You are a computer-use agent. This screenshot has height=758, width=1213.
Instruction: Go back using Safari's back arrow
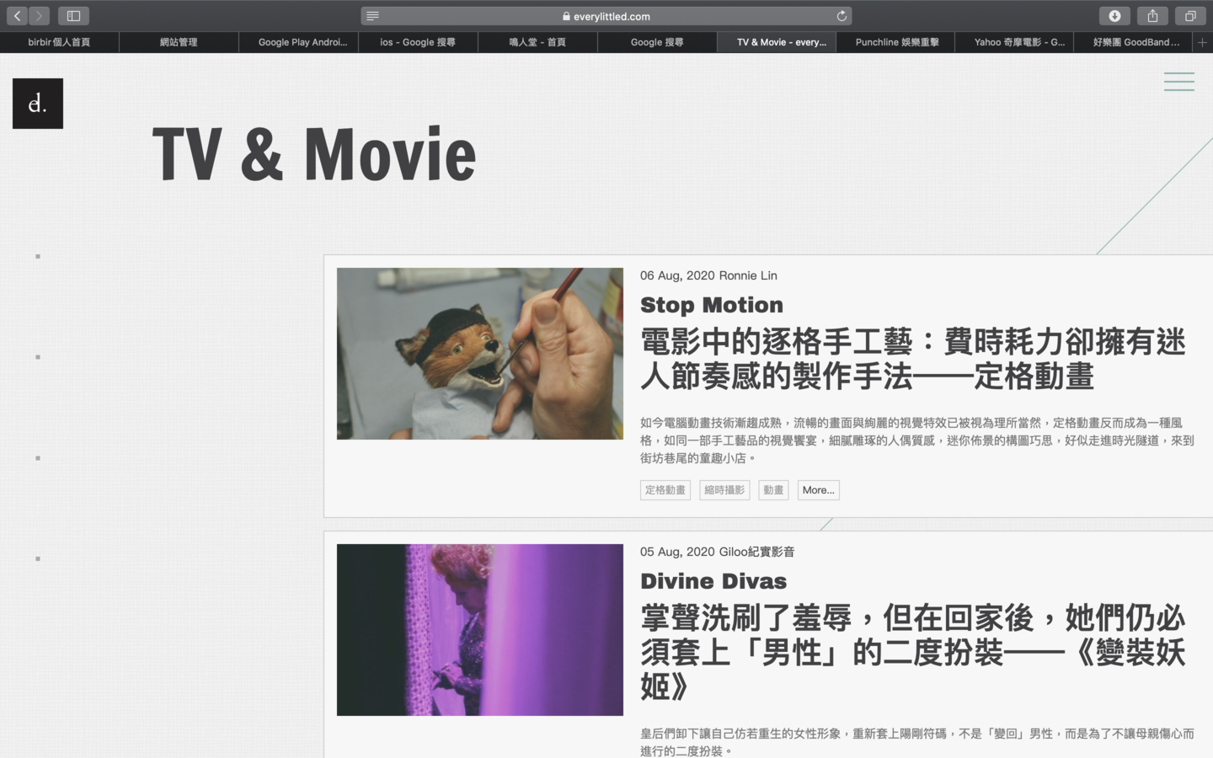(x=17, y=15)
